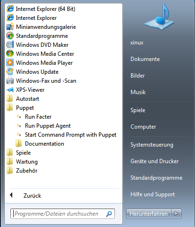Click the 'Run Puppet Agent' text
Viewport: 195px width, 227px height.
point(48,126)
